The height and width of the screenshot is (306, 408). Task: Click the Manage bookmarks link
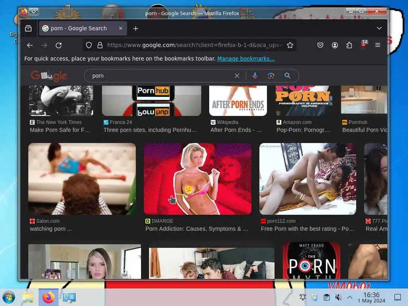click(246, 59)
